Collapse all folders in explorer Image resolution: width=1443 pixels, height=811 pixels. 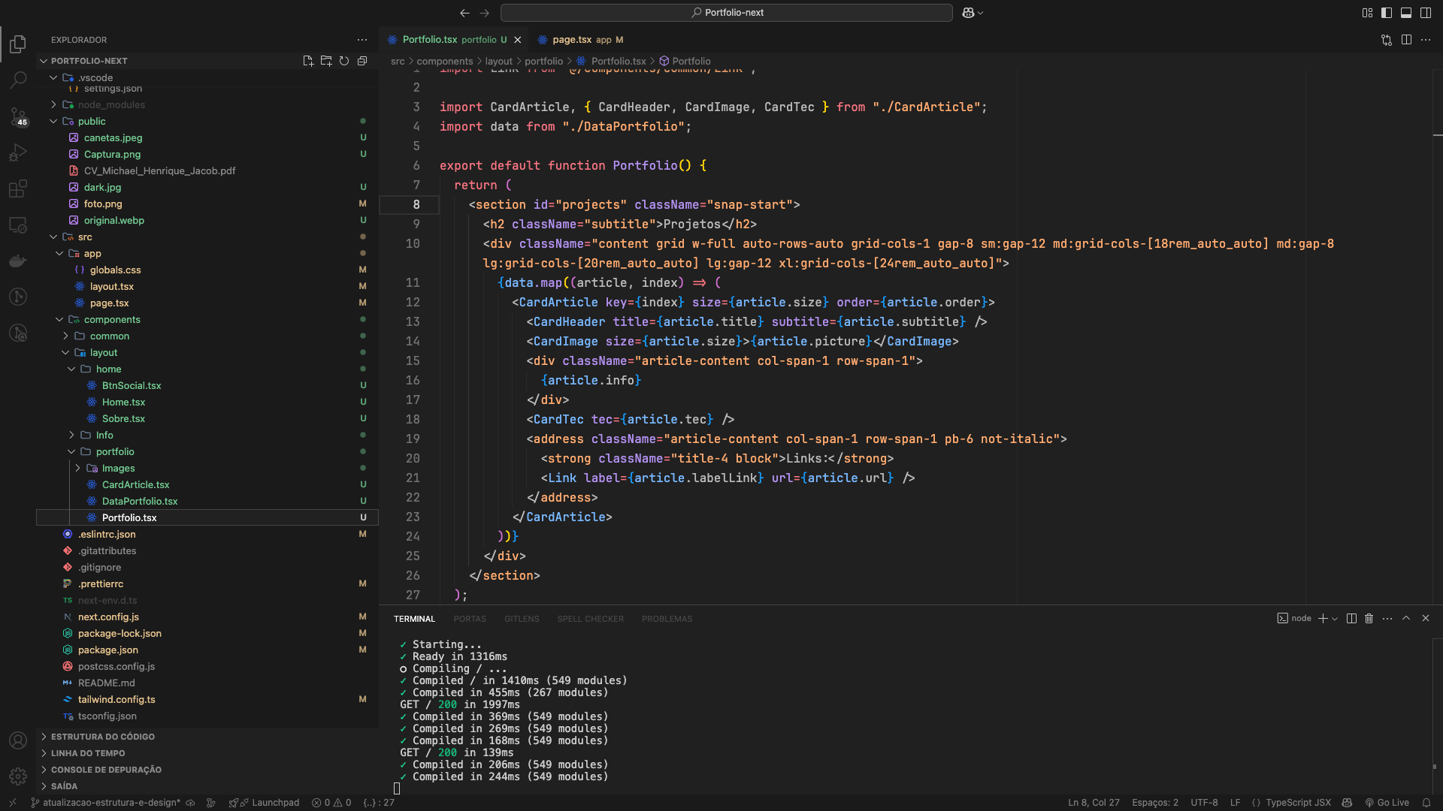point(362,61)
